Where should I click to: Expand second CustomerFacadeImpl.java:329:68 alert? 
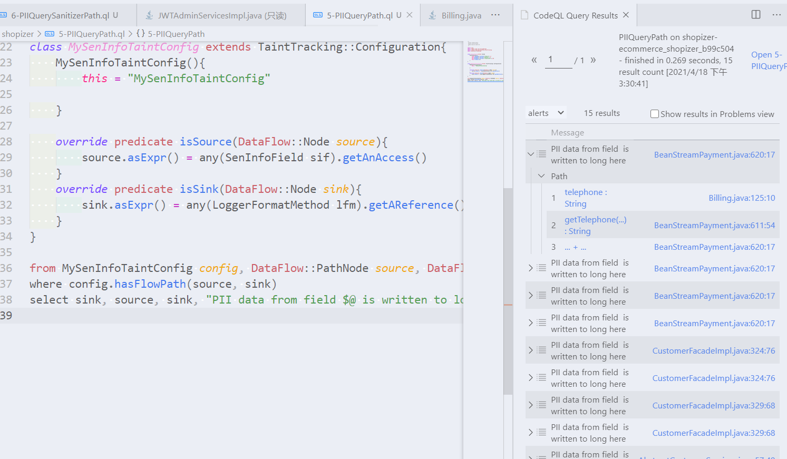(x=531, y=433)
